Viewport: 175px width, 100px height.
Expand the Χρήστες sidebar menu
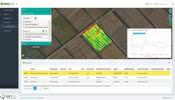9,14
